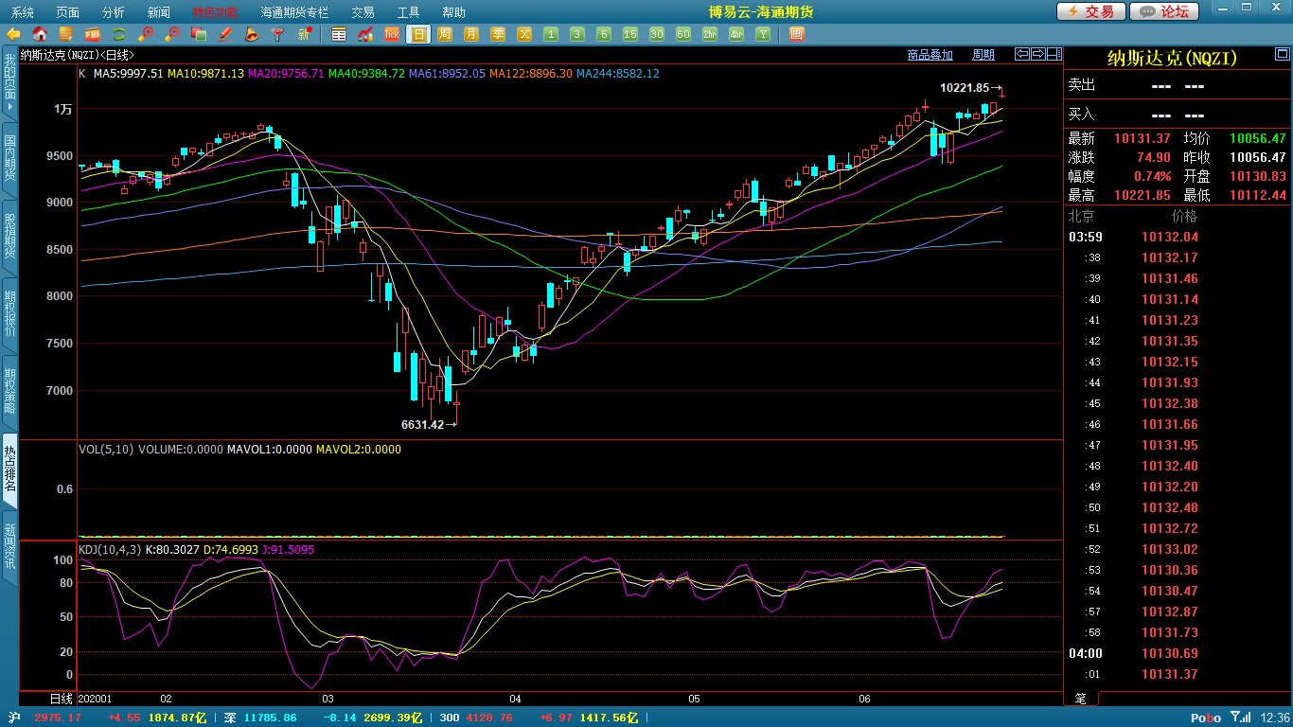This screenshot has width=1293, height=727.
Task: Open the 系统 menu
Action: pos(23,12)
